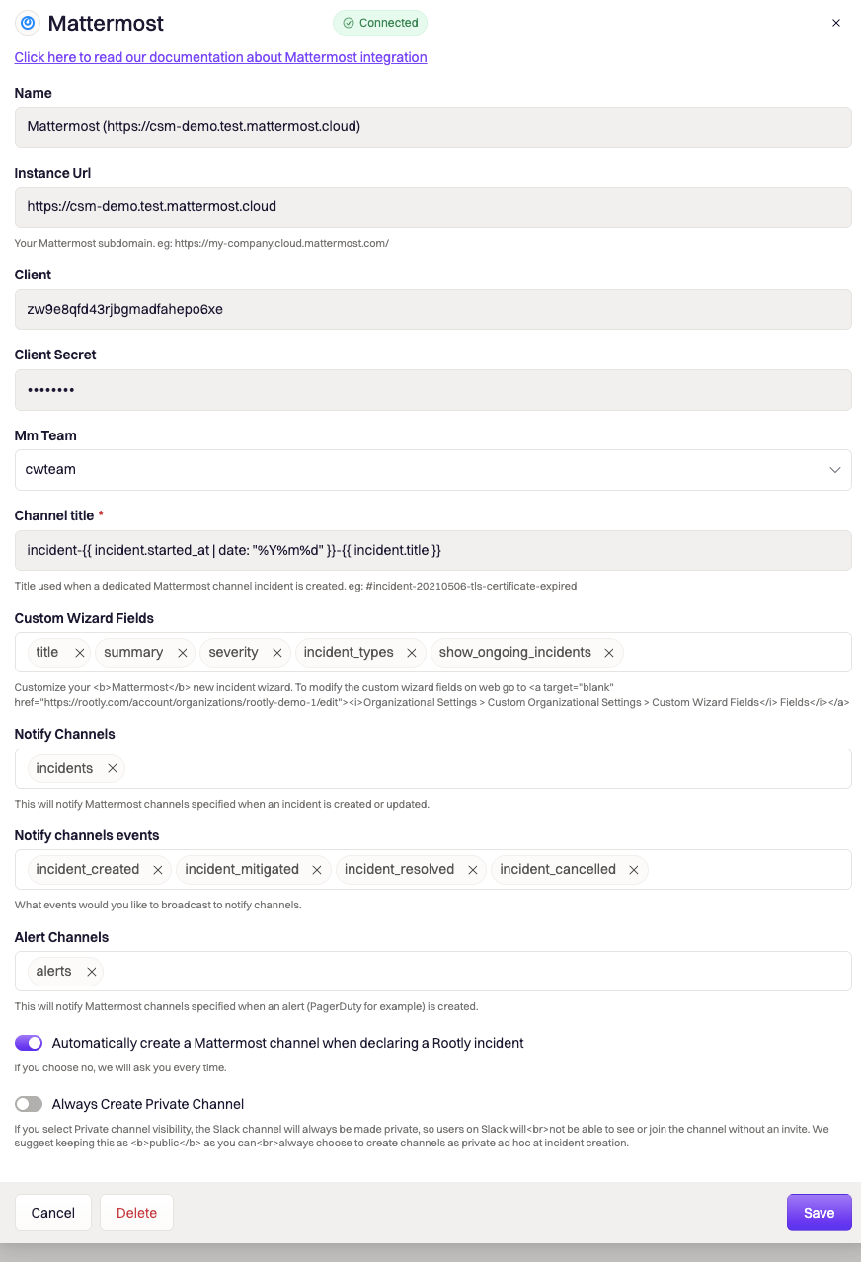Click the red Delete button
The image size is (861, 1262).
[136, 1213]
